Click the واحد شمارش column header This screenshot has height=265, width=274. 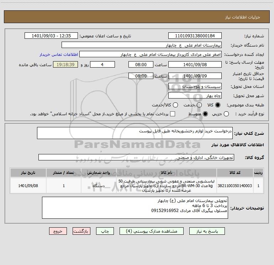99,173
